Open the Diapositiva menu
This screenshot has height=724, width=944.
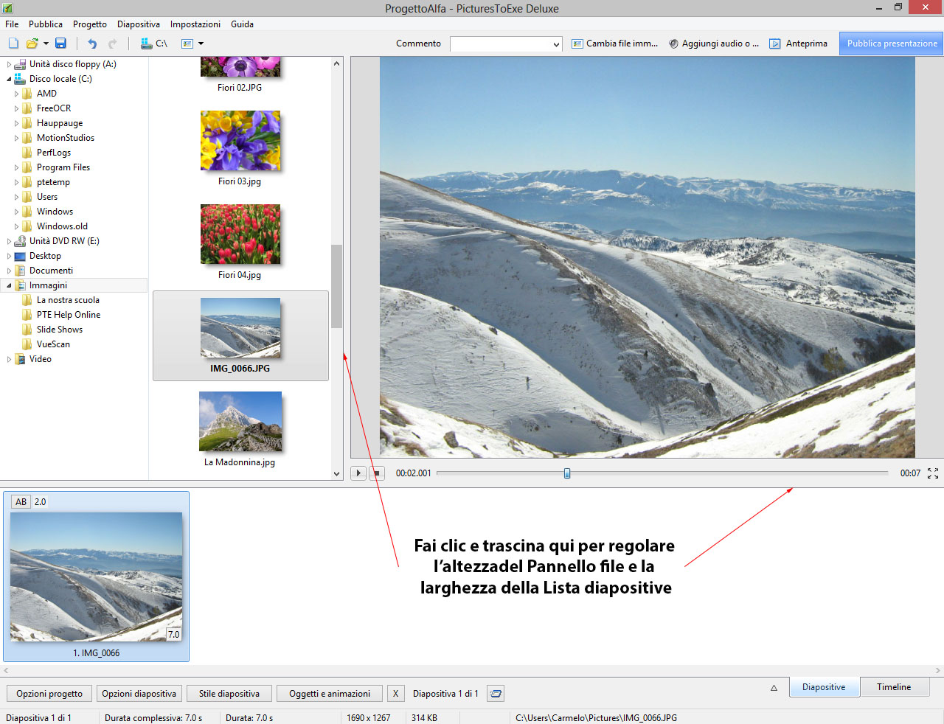click(138, 24)
